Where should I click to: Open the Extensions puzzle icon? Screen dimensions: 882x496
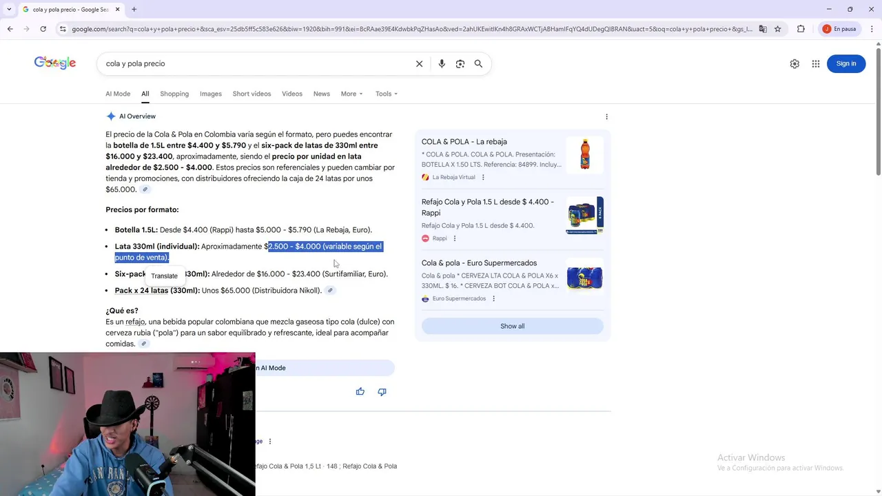click(x=801, y=29)
